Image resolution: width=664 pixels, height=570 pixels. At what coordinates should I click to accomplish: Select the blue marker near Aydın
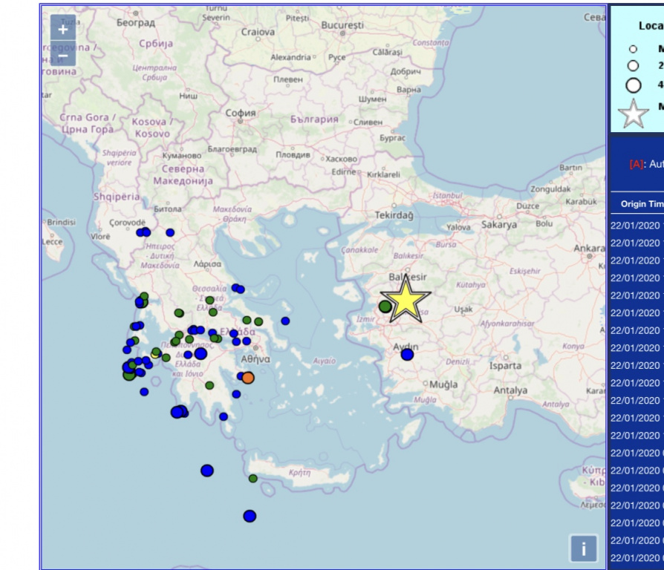click(407, 355)
